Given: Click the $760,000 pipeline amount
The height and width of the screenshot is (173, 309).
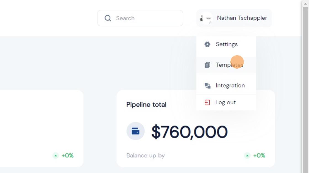Looking at the screenshot, I should coord(189,132).
